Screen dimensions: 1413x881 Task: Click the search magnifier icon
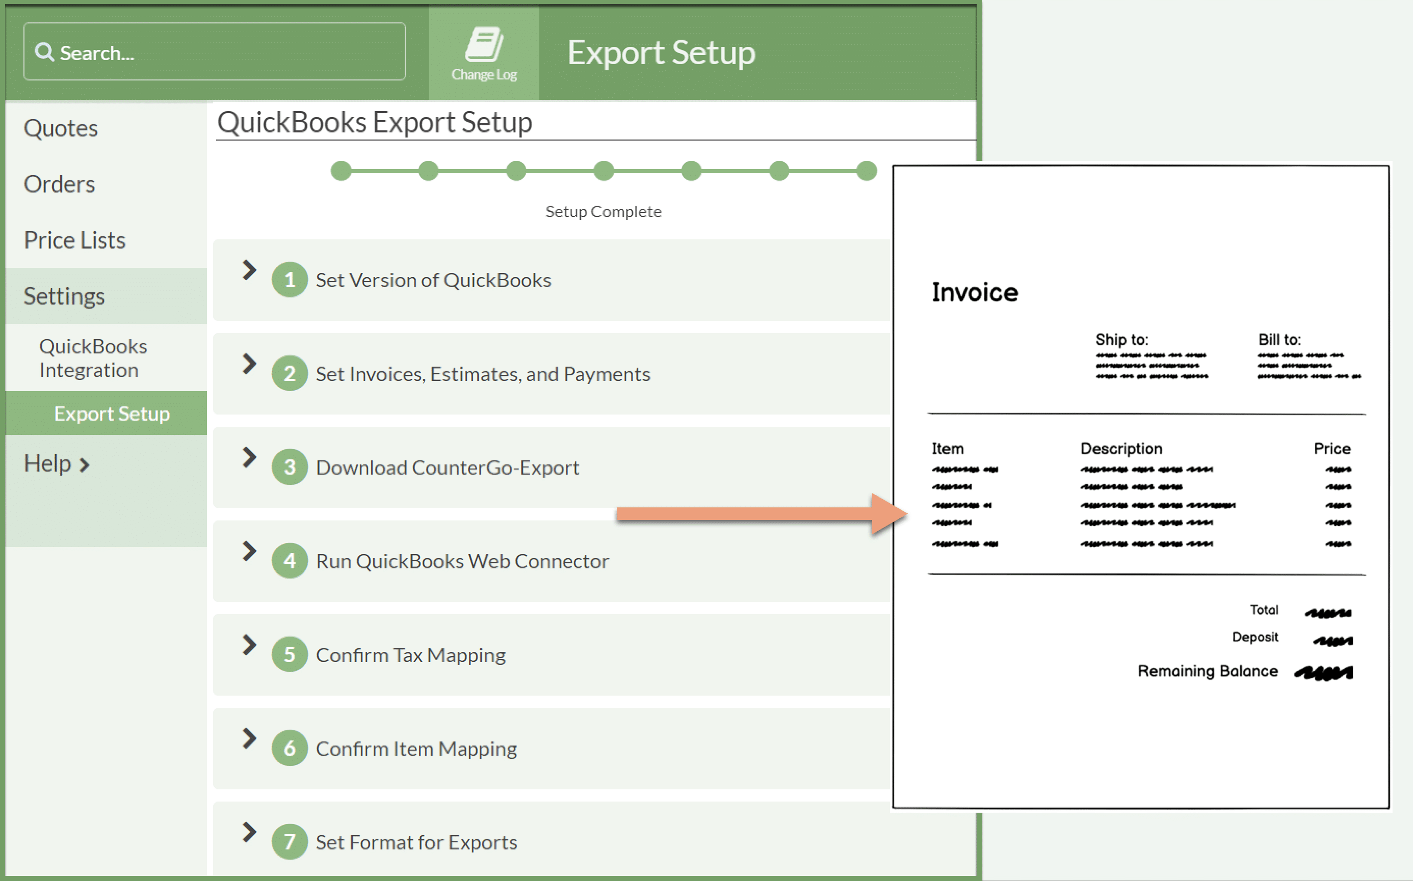tap(44, 52)
